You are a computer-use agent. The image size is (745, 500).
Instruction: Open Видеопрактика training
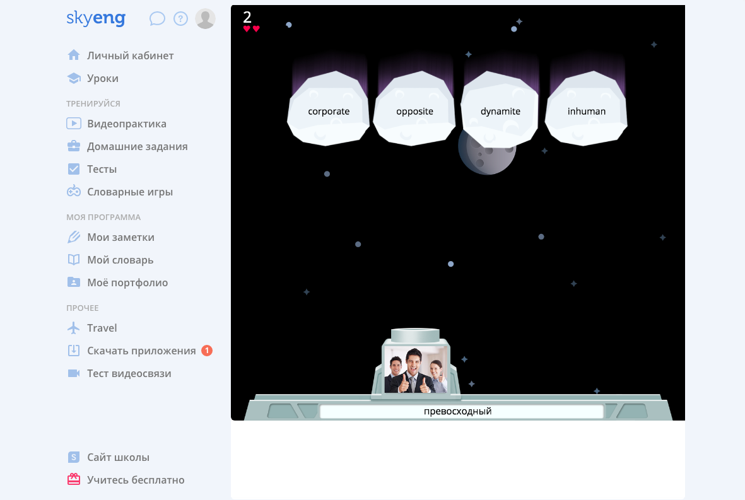(127, 124)
